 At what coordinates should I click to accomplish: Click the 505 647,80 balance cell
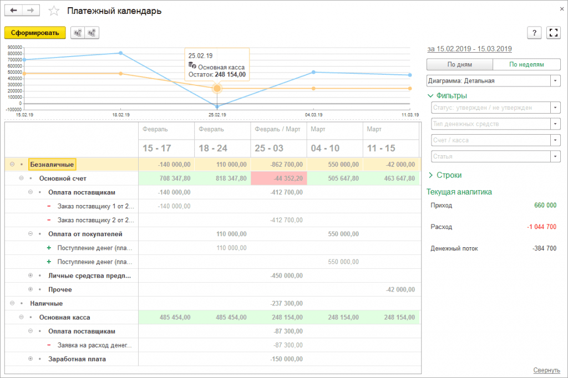[334, 178]
